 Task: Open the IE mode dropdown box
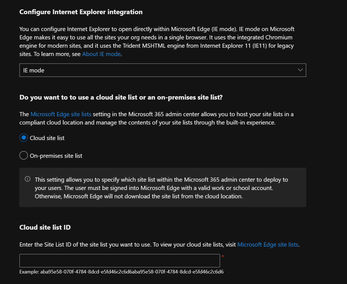(163, 70)
